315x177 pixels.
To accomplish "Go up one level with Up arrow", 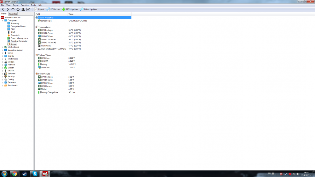I will (x=13, y=9).
